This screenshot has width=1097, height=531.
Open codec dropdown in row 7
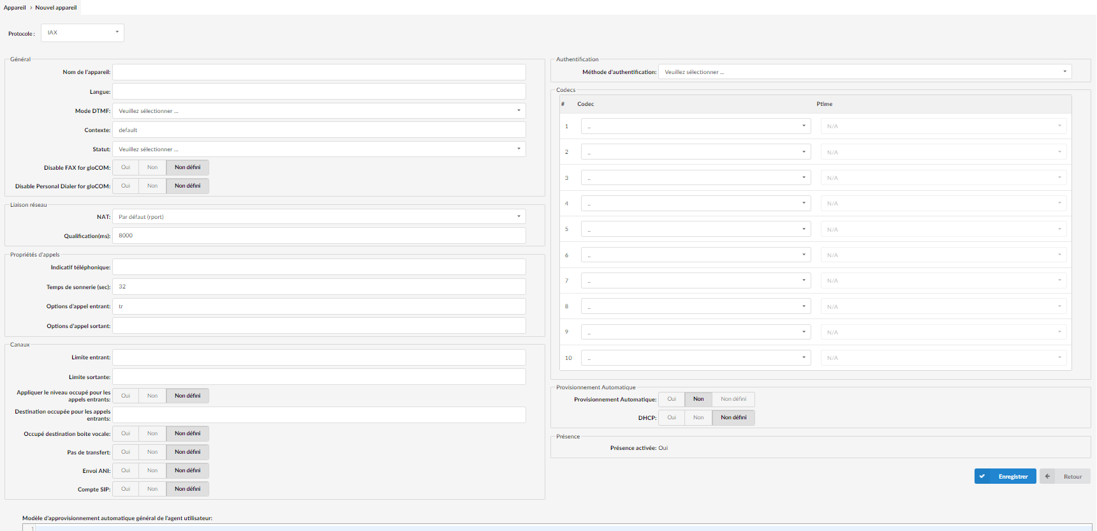[696, 281]
